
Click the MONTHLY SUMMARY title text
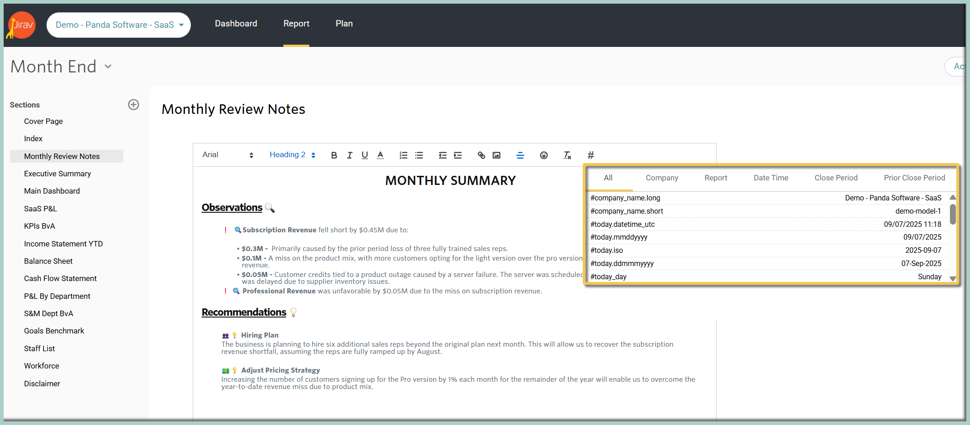[x=450, y=181]
